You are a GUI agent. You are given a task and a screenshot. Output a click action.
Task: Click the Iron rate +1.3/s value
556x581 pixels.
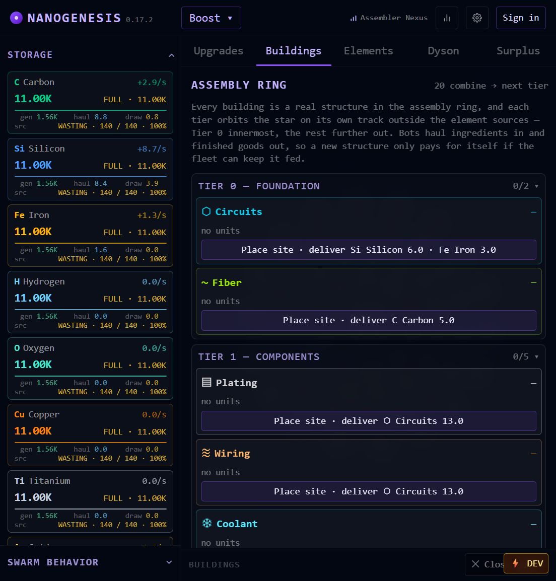click(x=152, y=215)
